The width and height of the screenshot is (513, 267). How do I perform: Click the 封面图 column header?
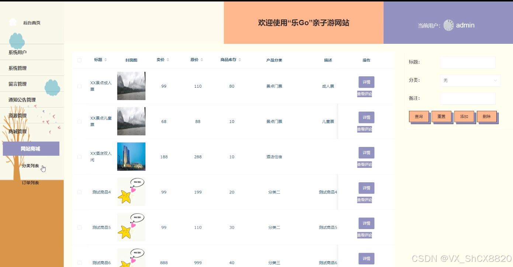click(131, 60)
